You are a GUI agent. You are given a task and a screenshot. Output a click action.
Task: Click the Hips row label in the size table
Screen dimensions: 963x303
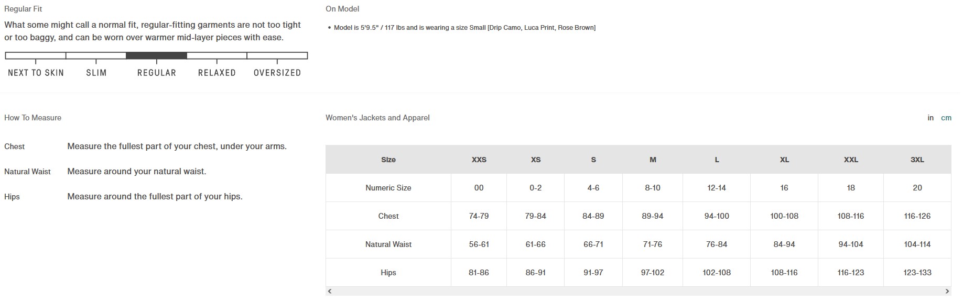[388, 273]
